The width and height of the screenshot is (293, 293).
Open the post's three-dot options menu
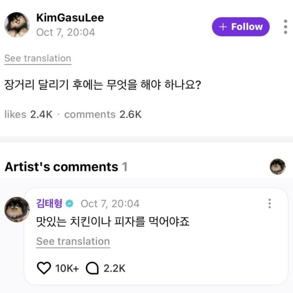(x=285, y=26)
